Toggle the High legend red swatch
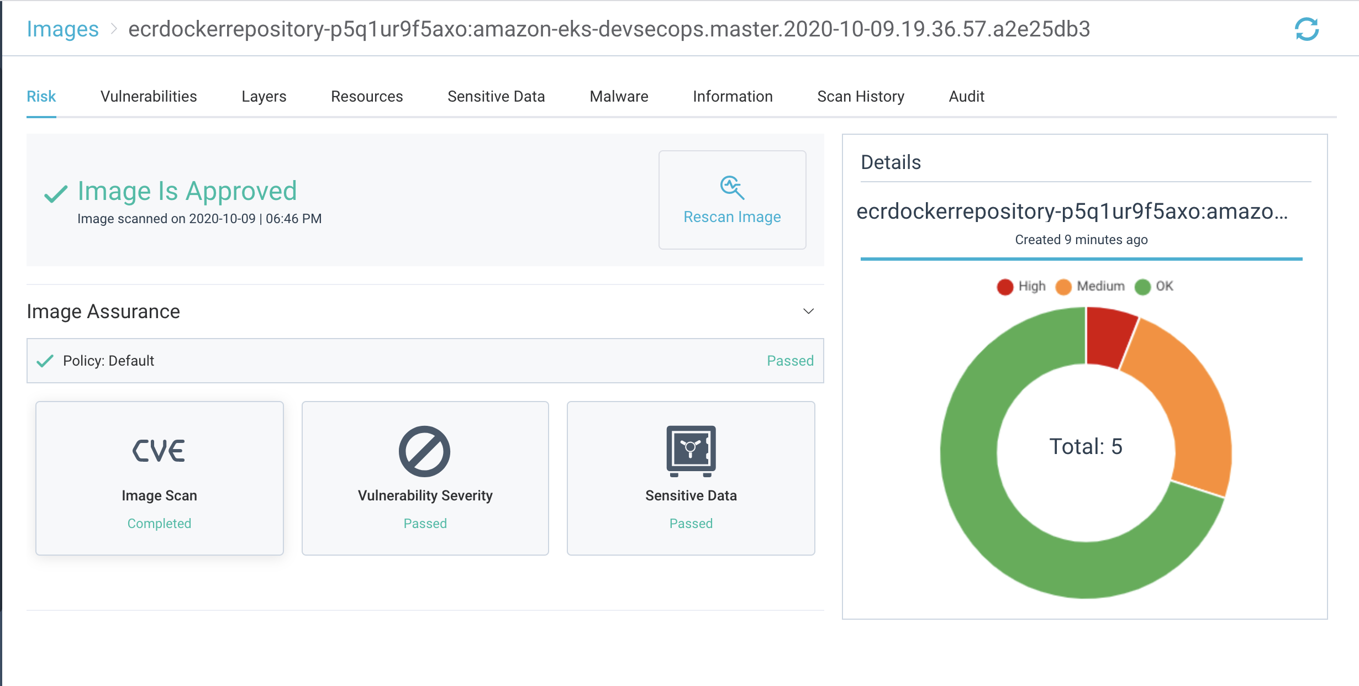The height and width of the screenshot is (686, 1359). 1005,287
